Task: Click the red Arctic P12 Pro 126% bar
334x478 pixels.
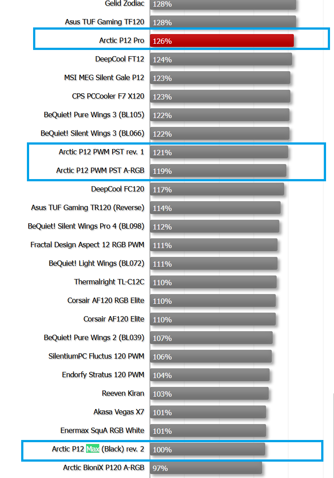Action: [222, 41]
